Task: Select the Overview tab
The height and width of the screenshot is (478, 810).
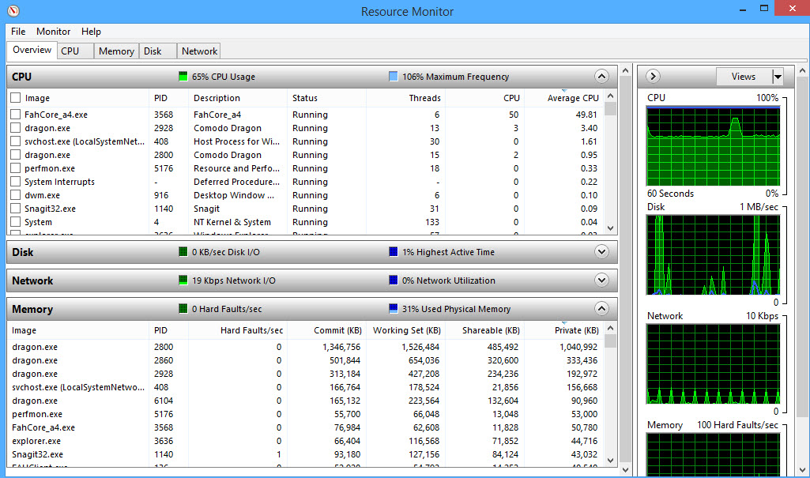Action: click(x=32, y=50)
